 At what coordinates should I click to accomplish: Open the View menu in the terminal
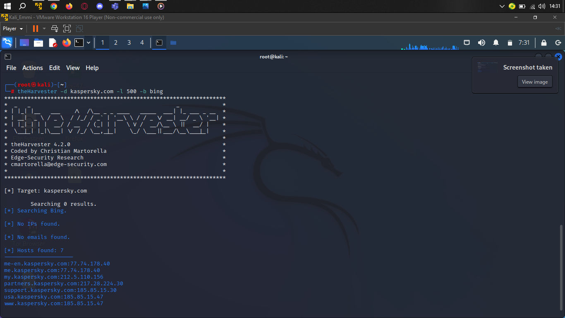point(73,68)
